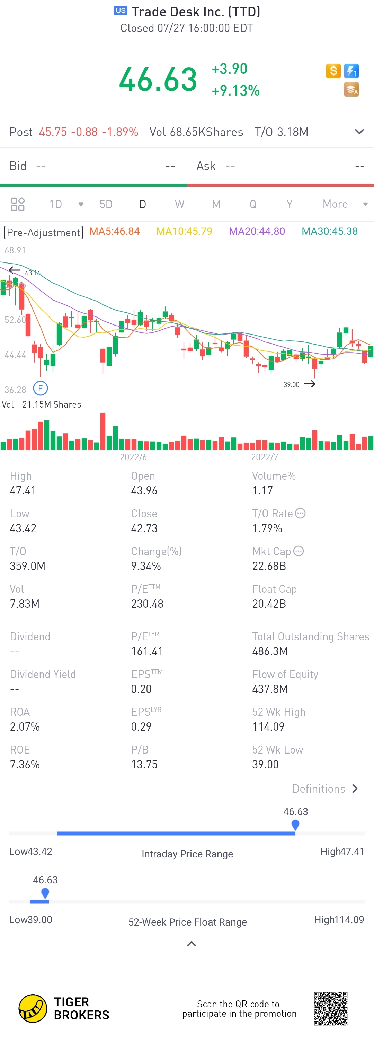Tap the T/O value 359.0M
The image size is (374, 1061).
28,566
